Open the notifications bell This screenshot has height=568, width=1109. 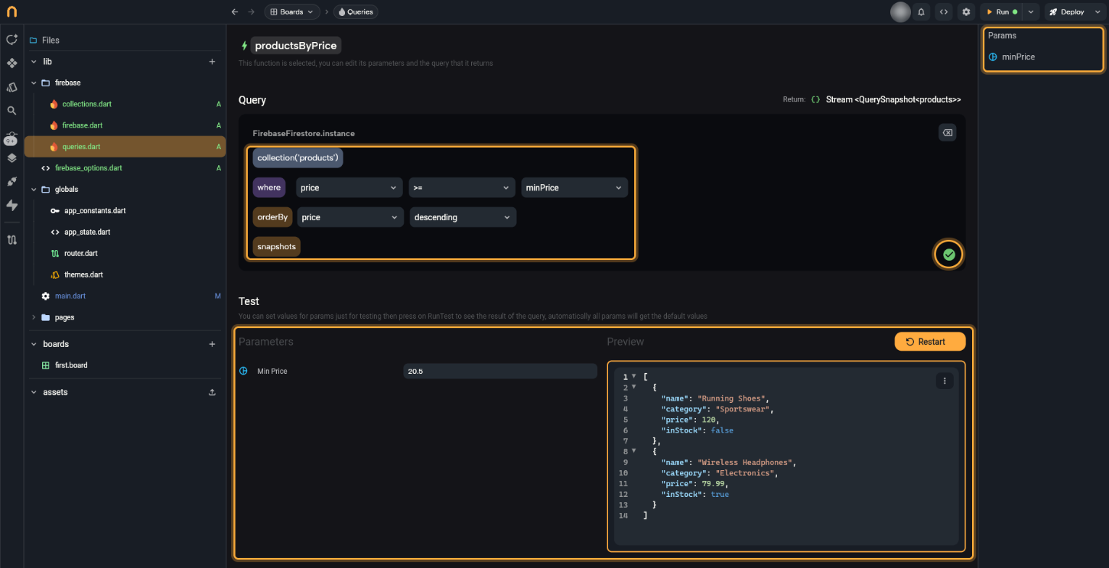coord(921,12)
